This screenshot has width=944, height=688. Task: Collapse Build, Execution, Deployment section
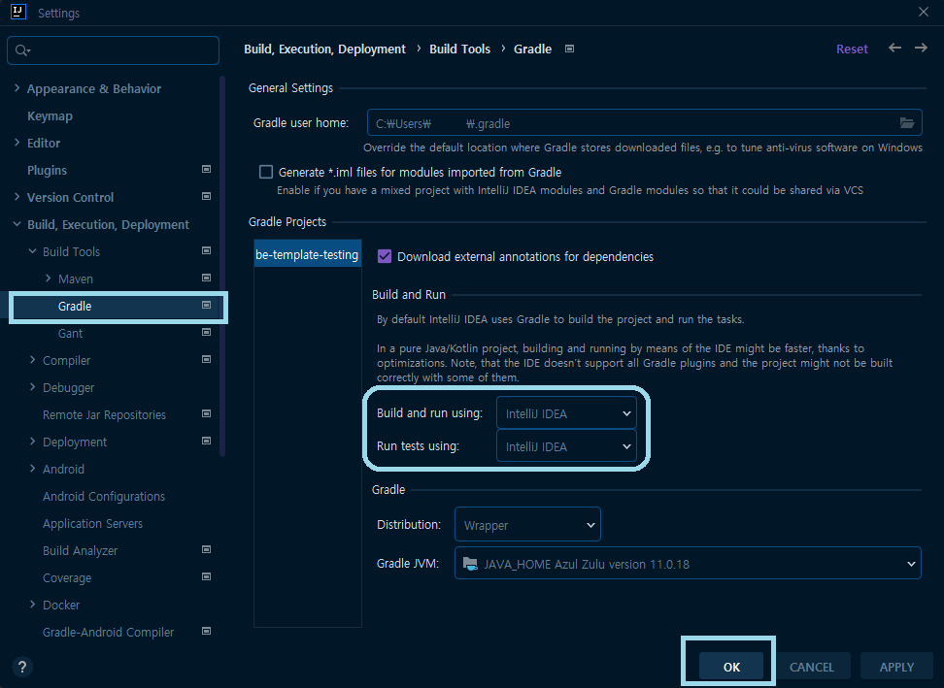17,224
